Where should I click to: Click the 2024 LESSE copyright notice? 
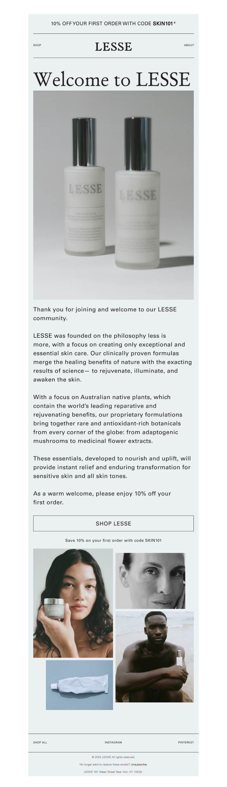click(x=113, y=757)
